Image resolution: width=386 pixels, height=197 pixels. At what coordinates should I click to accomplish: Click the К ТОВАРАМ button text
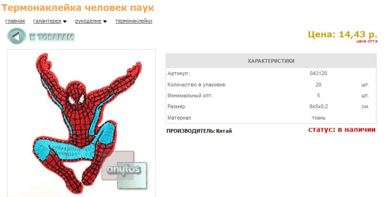pos(52,37)
